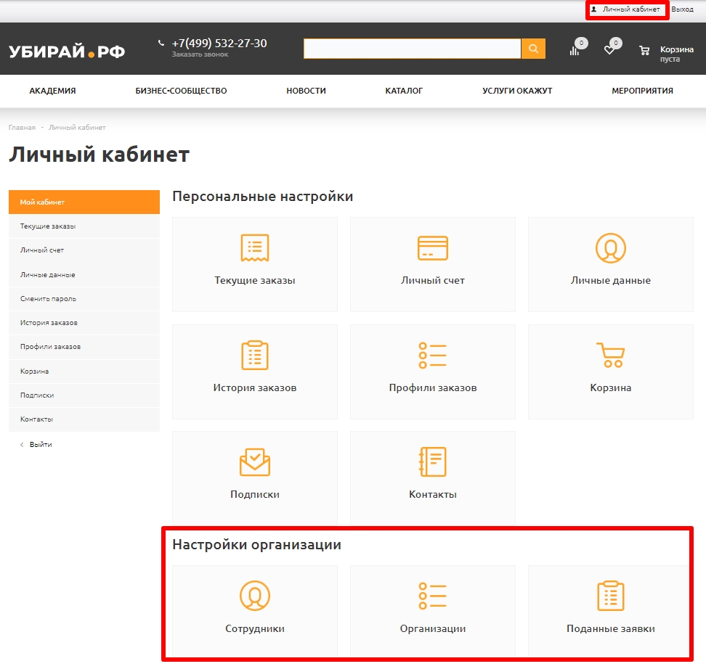Click the phone number +7(499) 532-27-30
Viewport: 706px width, 669px height.
[219, 44]
